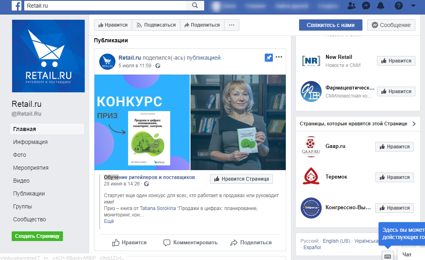
Task: Open the New Retail page link
Action: pyautogui.click(x=339, y=57)
